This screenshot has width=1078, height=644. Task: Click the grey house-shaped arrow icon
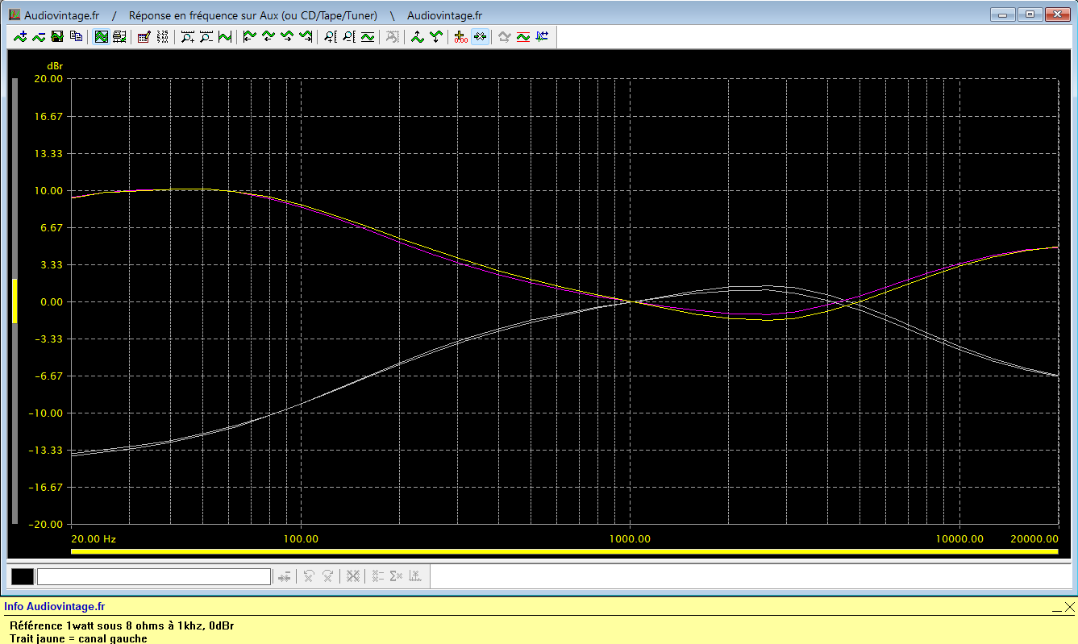505,36
